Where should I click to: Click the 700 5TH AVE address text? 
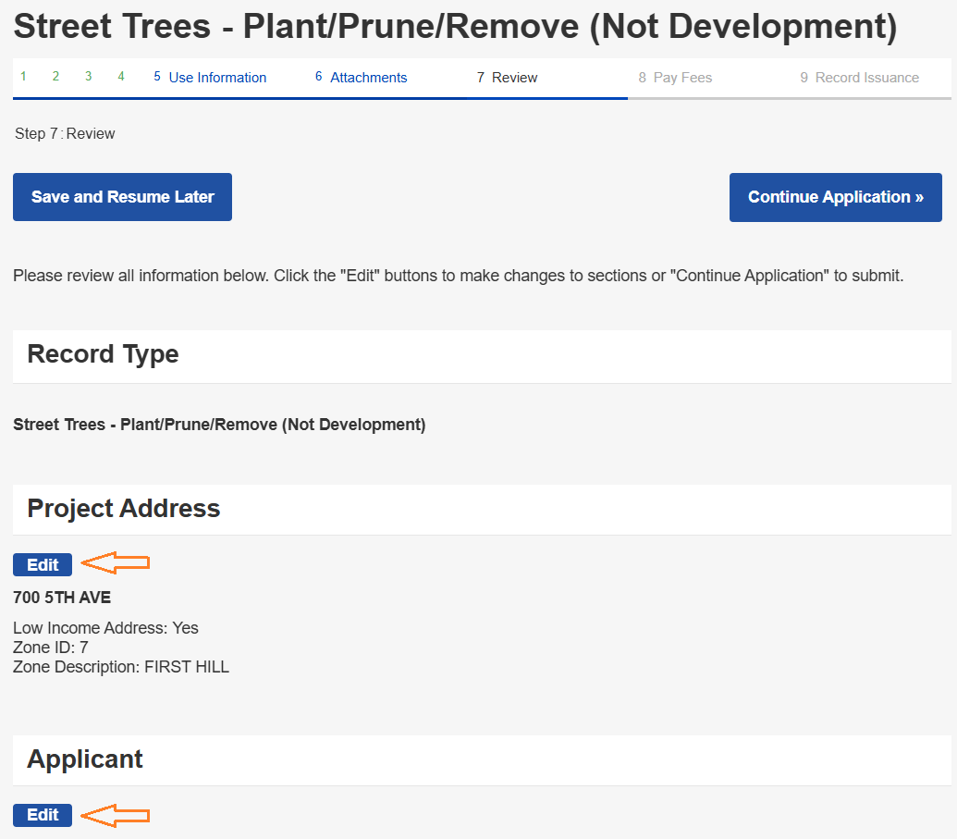(x=62, y=598)
